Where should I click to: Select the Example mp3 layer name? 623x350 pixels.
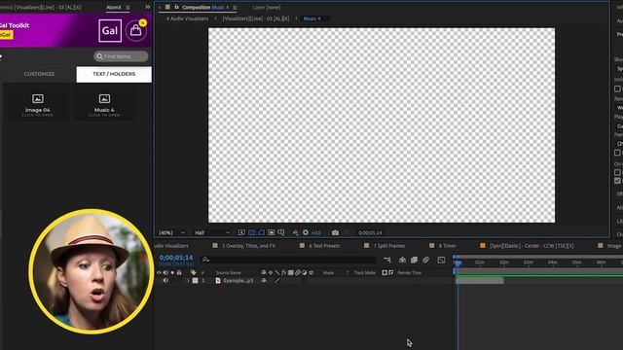pyautogui.click(x=238, y=281)
